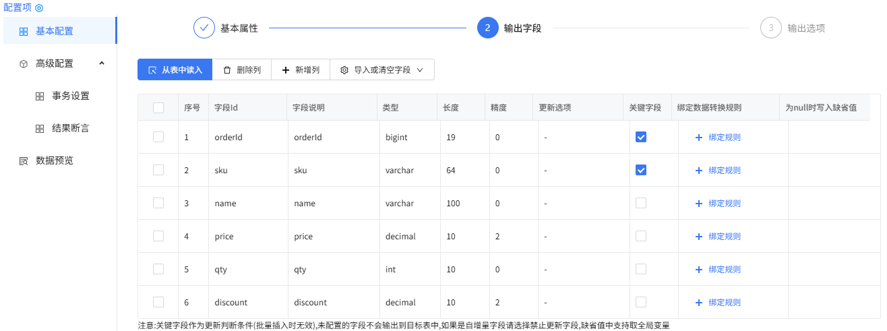Viewport: 887px width, 331px height.
Task: Open the 事务设置 submenu item
Action: point(60,96)
